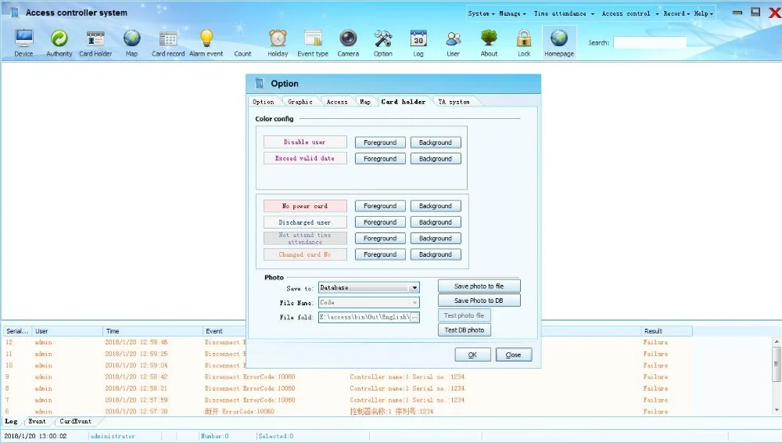Open the Event type icon

(313, 42)
